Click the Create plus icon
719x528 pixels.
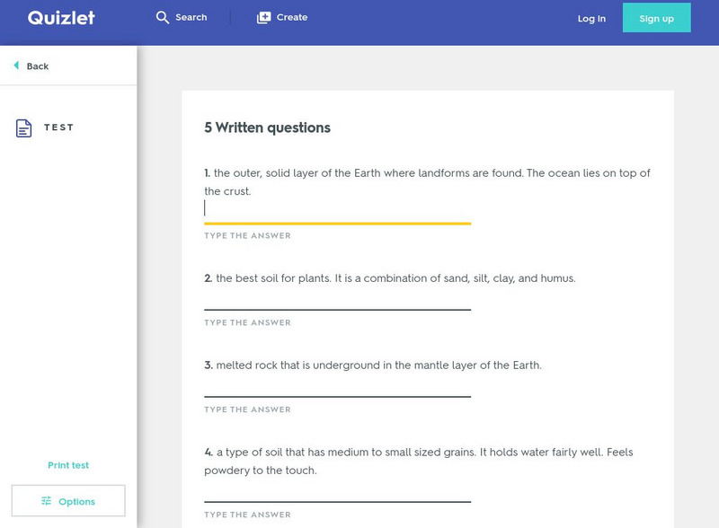(x=263, y=18)
